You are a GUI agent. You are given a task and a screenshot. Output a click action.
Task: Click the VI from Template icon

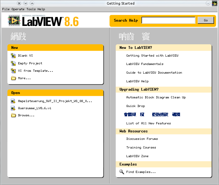tap(13, 71)
